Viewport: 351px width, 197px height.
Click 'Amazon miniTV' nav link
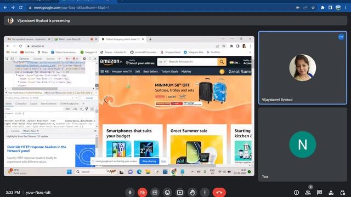[x=122, y=72]
